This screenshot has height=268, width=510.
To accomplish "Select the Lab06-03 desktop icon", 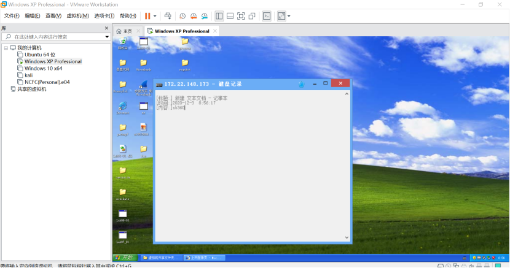I will pos(123,216).
